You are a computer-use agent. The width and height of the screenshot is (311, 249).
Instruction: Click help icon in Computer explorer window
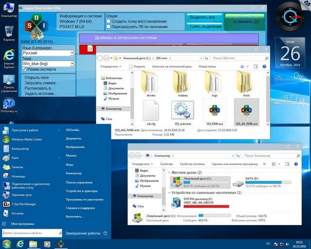click(x=296, y=164)
